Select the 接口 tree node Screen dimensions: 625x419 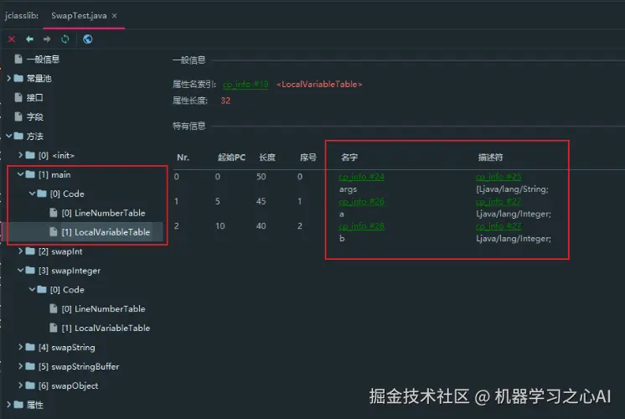click(34, 98)
